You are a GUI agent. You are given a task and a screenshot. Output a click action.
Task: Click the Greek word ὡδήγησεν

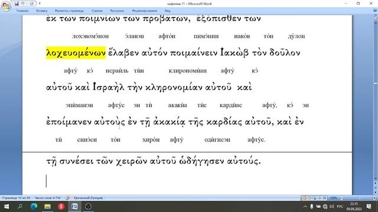point(202,161)
